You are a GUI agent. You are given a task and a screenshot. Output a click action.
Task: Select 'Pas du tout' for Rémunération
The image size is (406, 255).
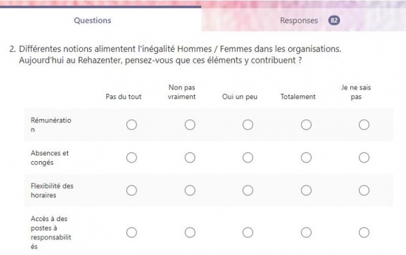pyautogui.click(x=132, y=125)
